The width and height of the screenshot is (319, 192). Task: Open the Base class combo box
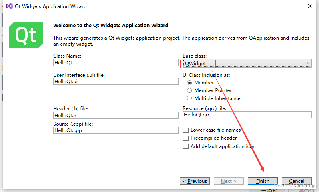(x=247, y=64)
